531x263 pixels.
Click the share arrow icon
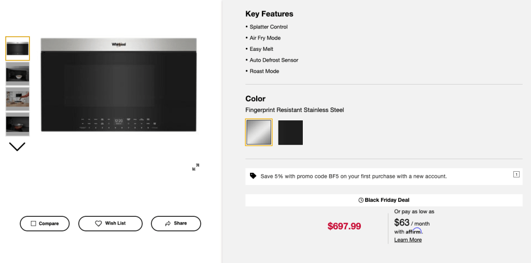click(168, 224)
